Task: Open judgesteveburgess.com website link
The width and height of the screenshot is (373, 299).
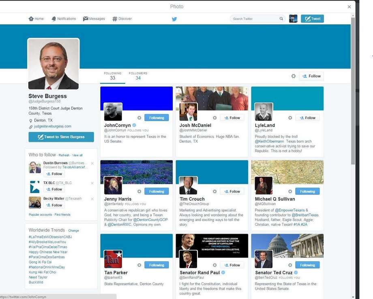Action: [x=53, y=126]
